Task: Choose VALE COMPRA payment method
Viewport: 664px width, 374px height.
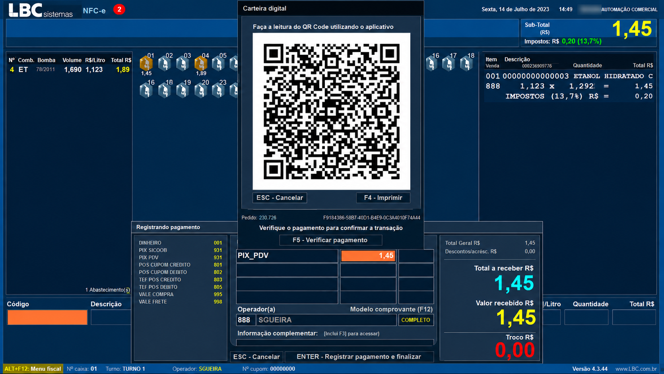Action: pos(180,295)
